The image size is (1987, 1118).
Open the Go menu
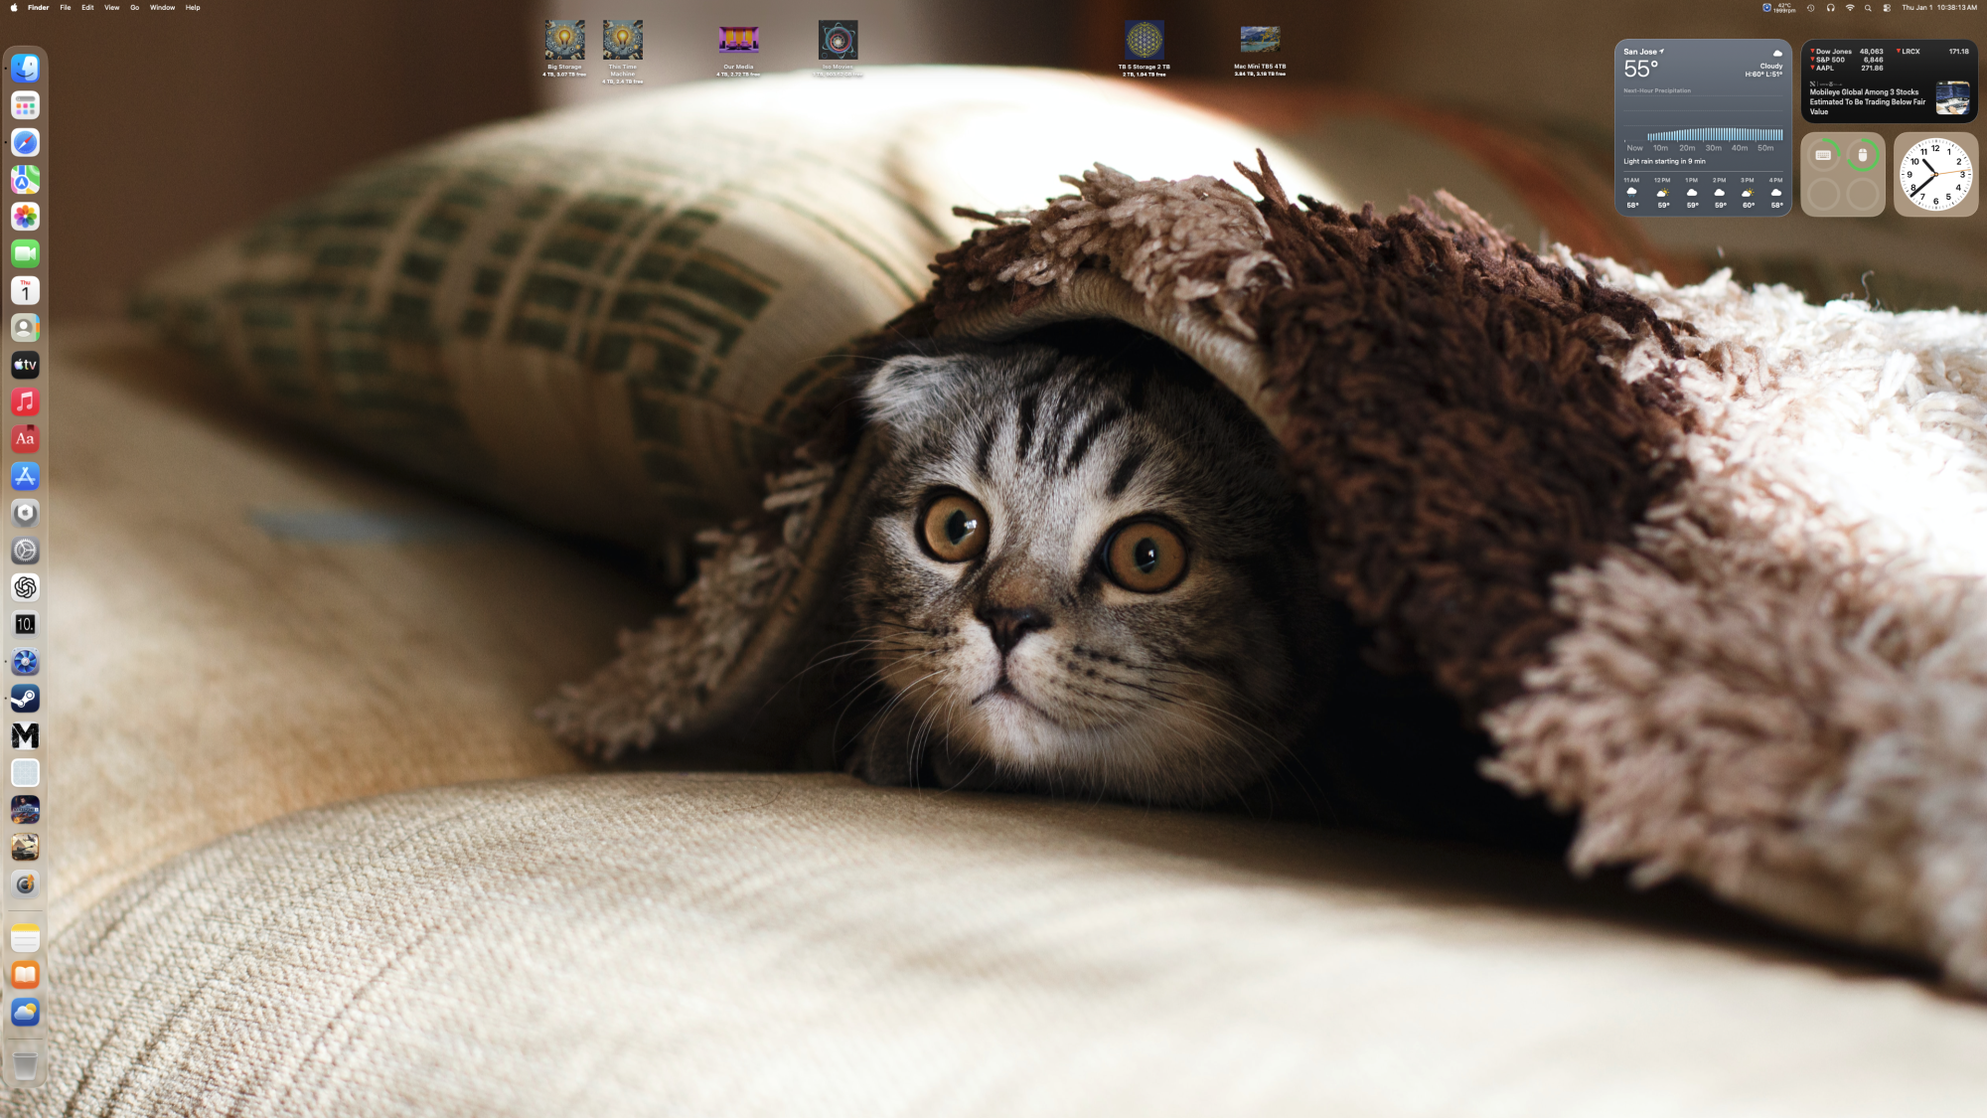point(133,7)
